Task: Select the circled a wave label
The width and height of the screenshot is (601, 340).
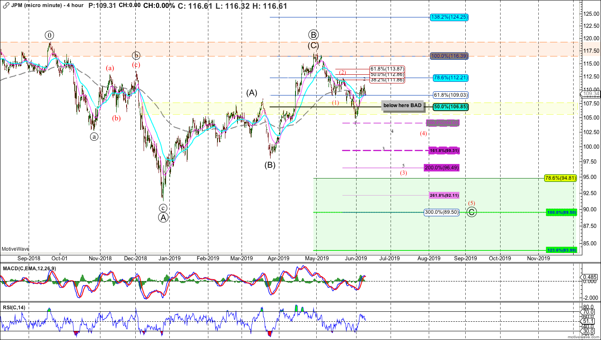Action: 95,136
